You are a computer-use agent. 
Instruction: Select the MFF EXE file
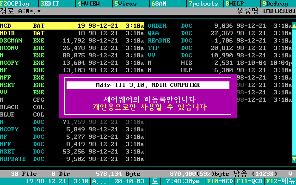pyautogui.click(x=30, y=78)
